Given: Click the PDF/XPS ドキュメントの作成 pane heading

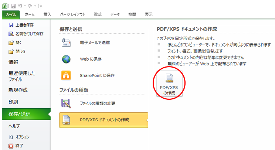Looking at the screenshot, I should (x=187, y=29).
